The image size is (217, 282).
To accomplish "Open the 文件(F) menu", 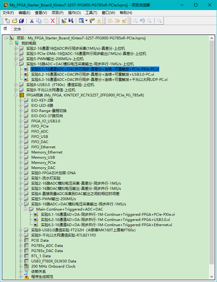I will (8, 13).
